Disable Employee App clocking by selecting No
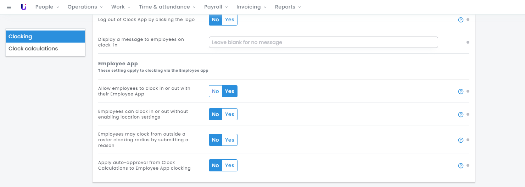The image size is (525, 187). [x=216, y=91]
